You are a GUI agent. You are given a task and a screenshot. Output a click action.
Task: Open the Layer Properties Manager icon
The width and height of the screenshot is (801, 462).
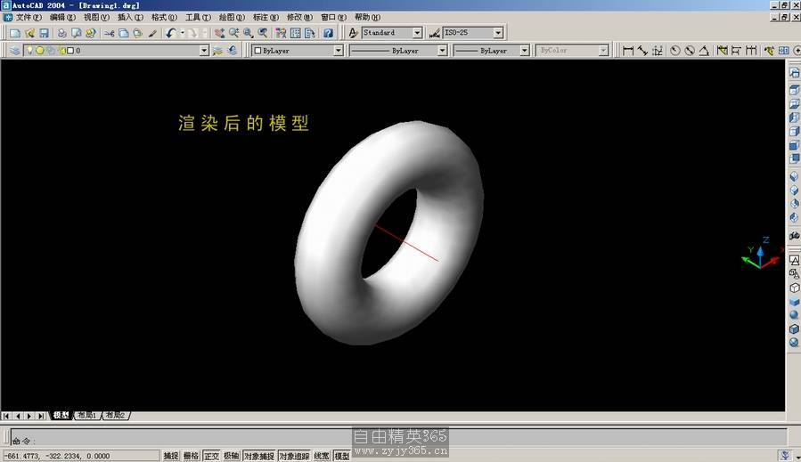tap(15, 51)
